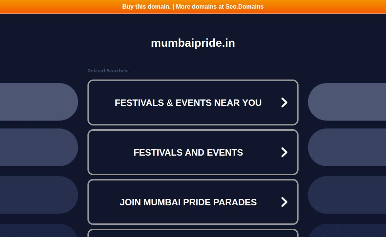
Task: Click the partially visible fourth search box
Action: pos(193,233)
